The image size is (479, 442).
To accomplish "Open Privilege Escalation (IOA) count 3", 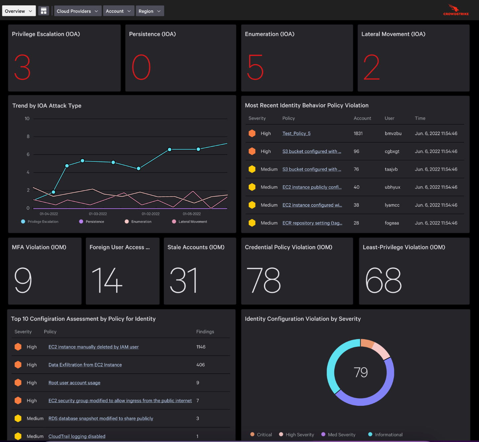I will [22, 67].
